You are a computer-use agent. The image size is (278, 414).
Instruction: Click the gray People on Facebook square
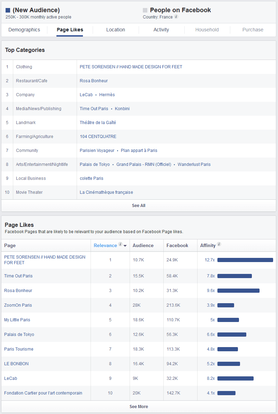coord(145,10)
